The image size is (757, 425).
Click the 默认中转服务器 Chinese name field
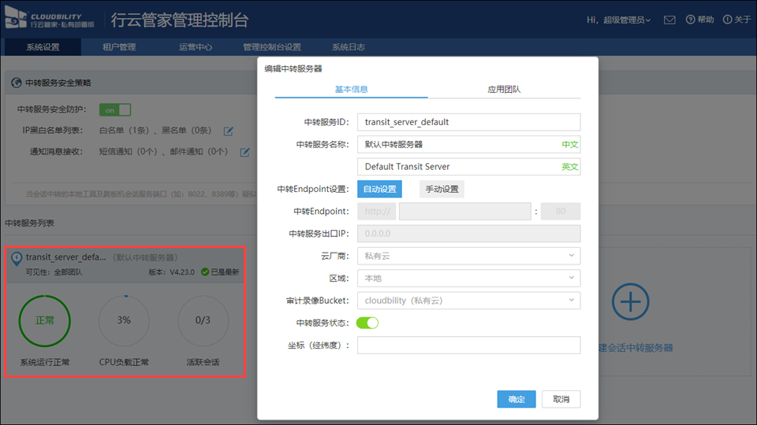point(468,145)
